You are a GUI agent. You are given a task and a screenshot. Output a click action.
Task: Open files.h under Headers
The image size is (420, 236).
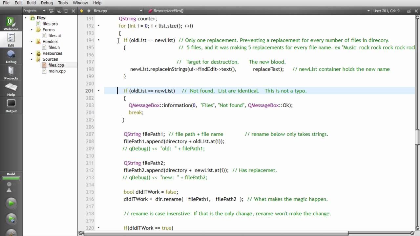[54, 48]
